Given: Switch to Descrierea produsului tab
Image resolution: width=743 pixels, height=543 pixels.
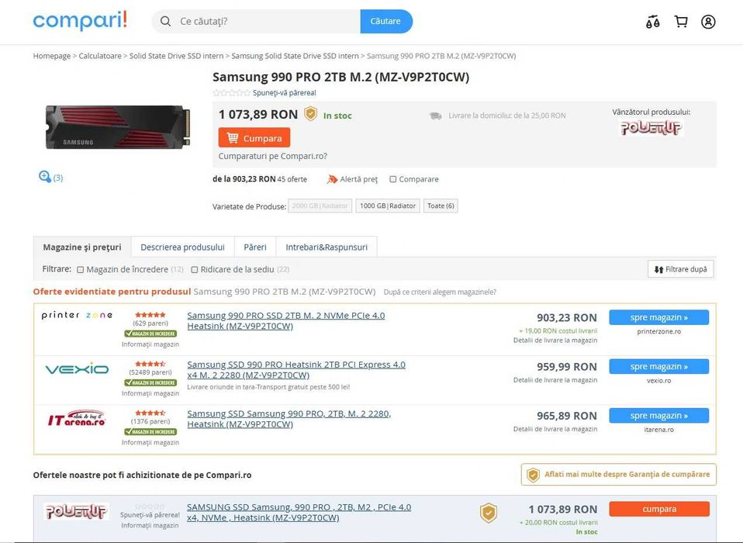Looking at the screenshot, I should [182, 247].
